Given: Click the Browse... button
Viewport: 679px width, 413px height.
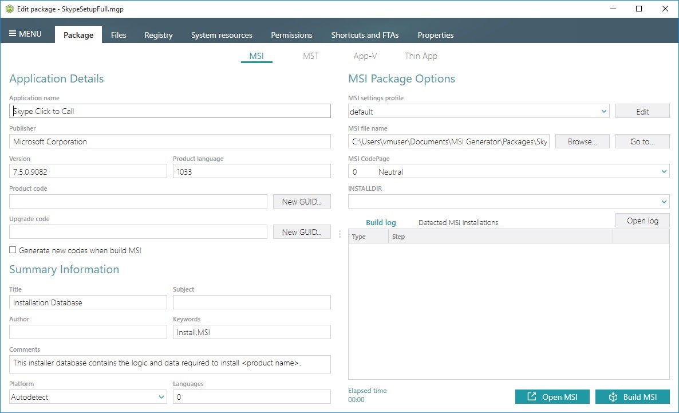Looking at the screenshot, I should coord(582,141).
